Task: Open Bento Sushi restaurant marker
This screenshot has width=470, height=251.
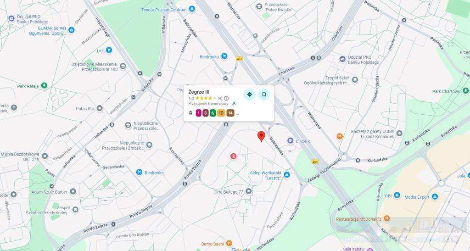Action: tap(229, 243)
